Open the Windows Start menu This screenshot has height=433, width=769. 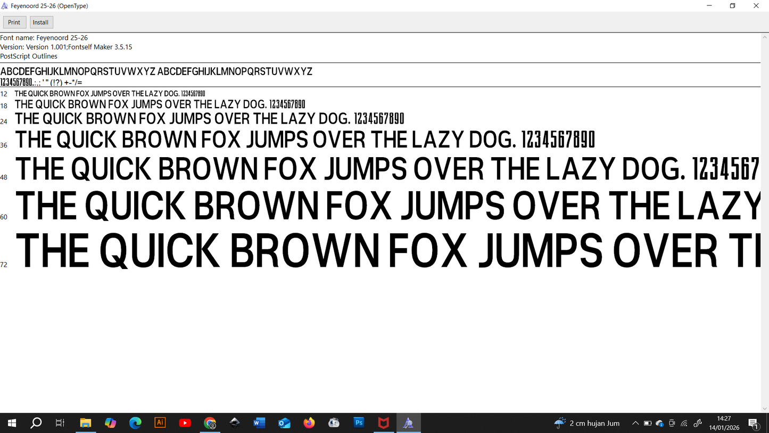tap(12, 423)
